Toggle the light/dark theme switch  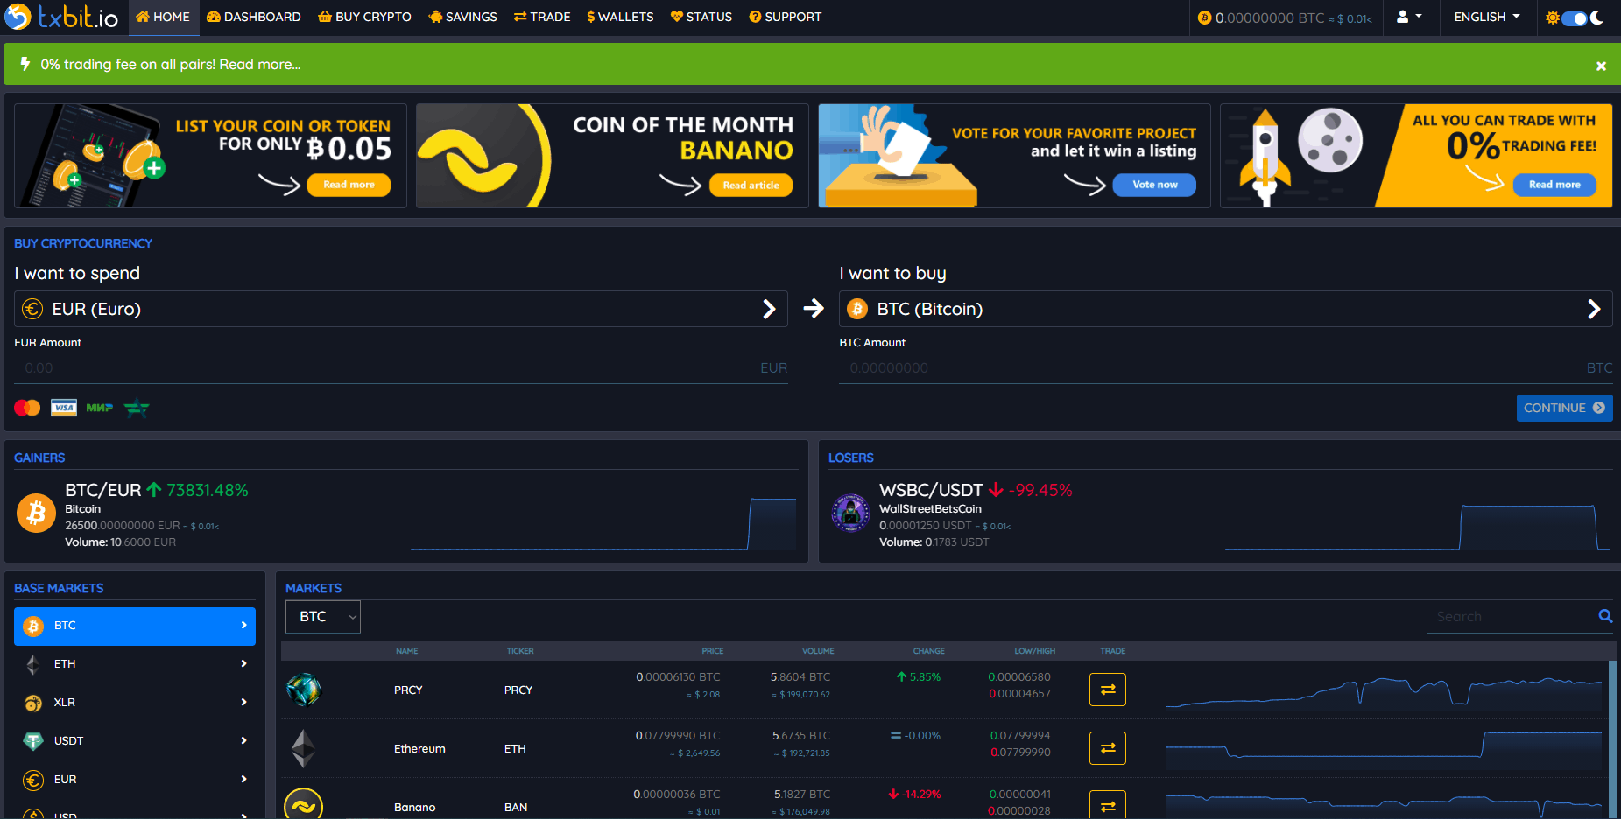tap(1575, 17)
